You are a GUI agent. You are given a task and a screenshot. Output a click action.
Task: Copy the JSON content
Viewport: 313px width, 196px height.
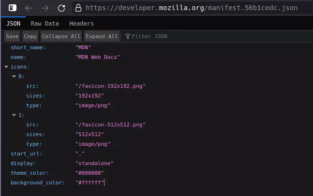point(30,36)
